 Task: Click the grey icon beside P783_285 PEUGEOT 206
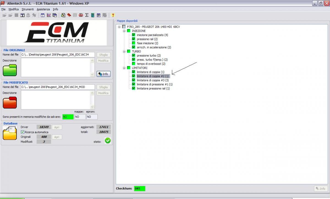(x=124, y=27)
